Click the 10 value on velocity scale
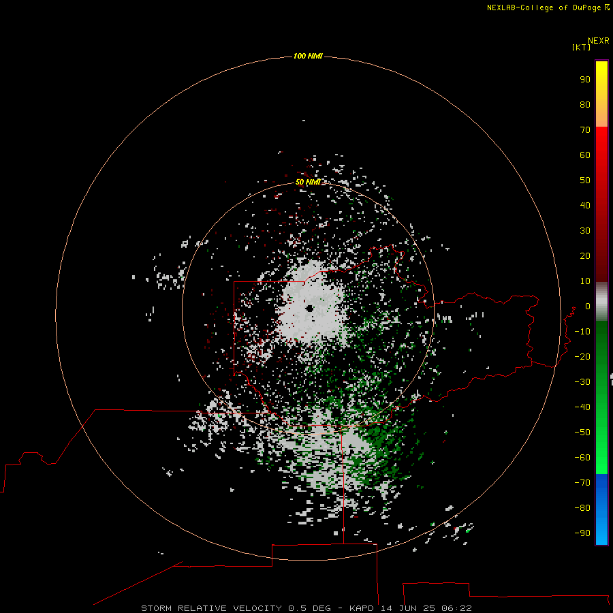 [x=585, y=281]
